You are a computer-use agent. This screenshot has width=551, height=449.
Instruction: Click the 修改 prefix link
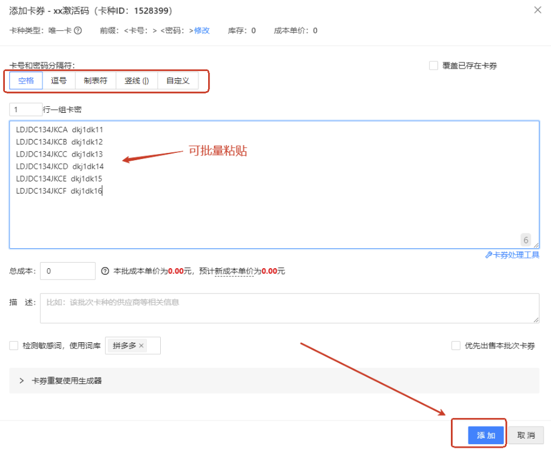point(202,30)
